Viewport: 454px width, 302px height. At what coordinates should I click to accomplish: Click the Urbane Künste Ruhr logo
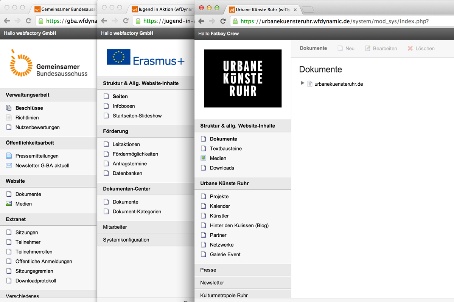(243, 78)
